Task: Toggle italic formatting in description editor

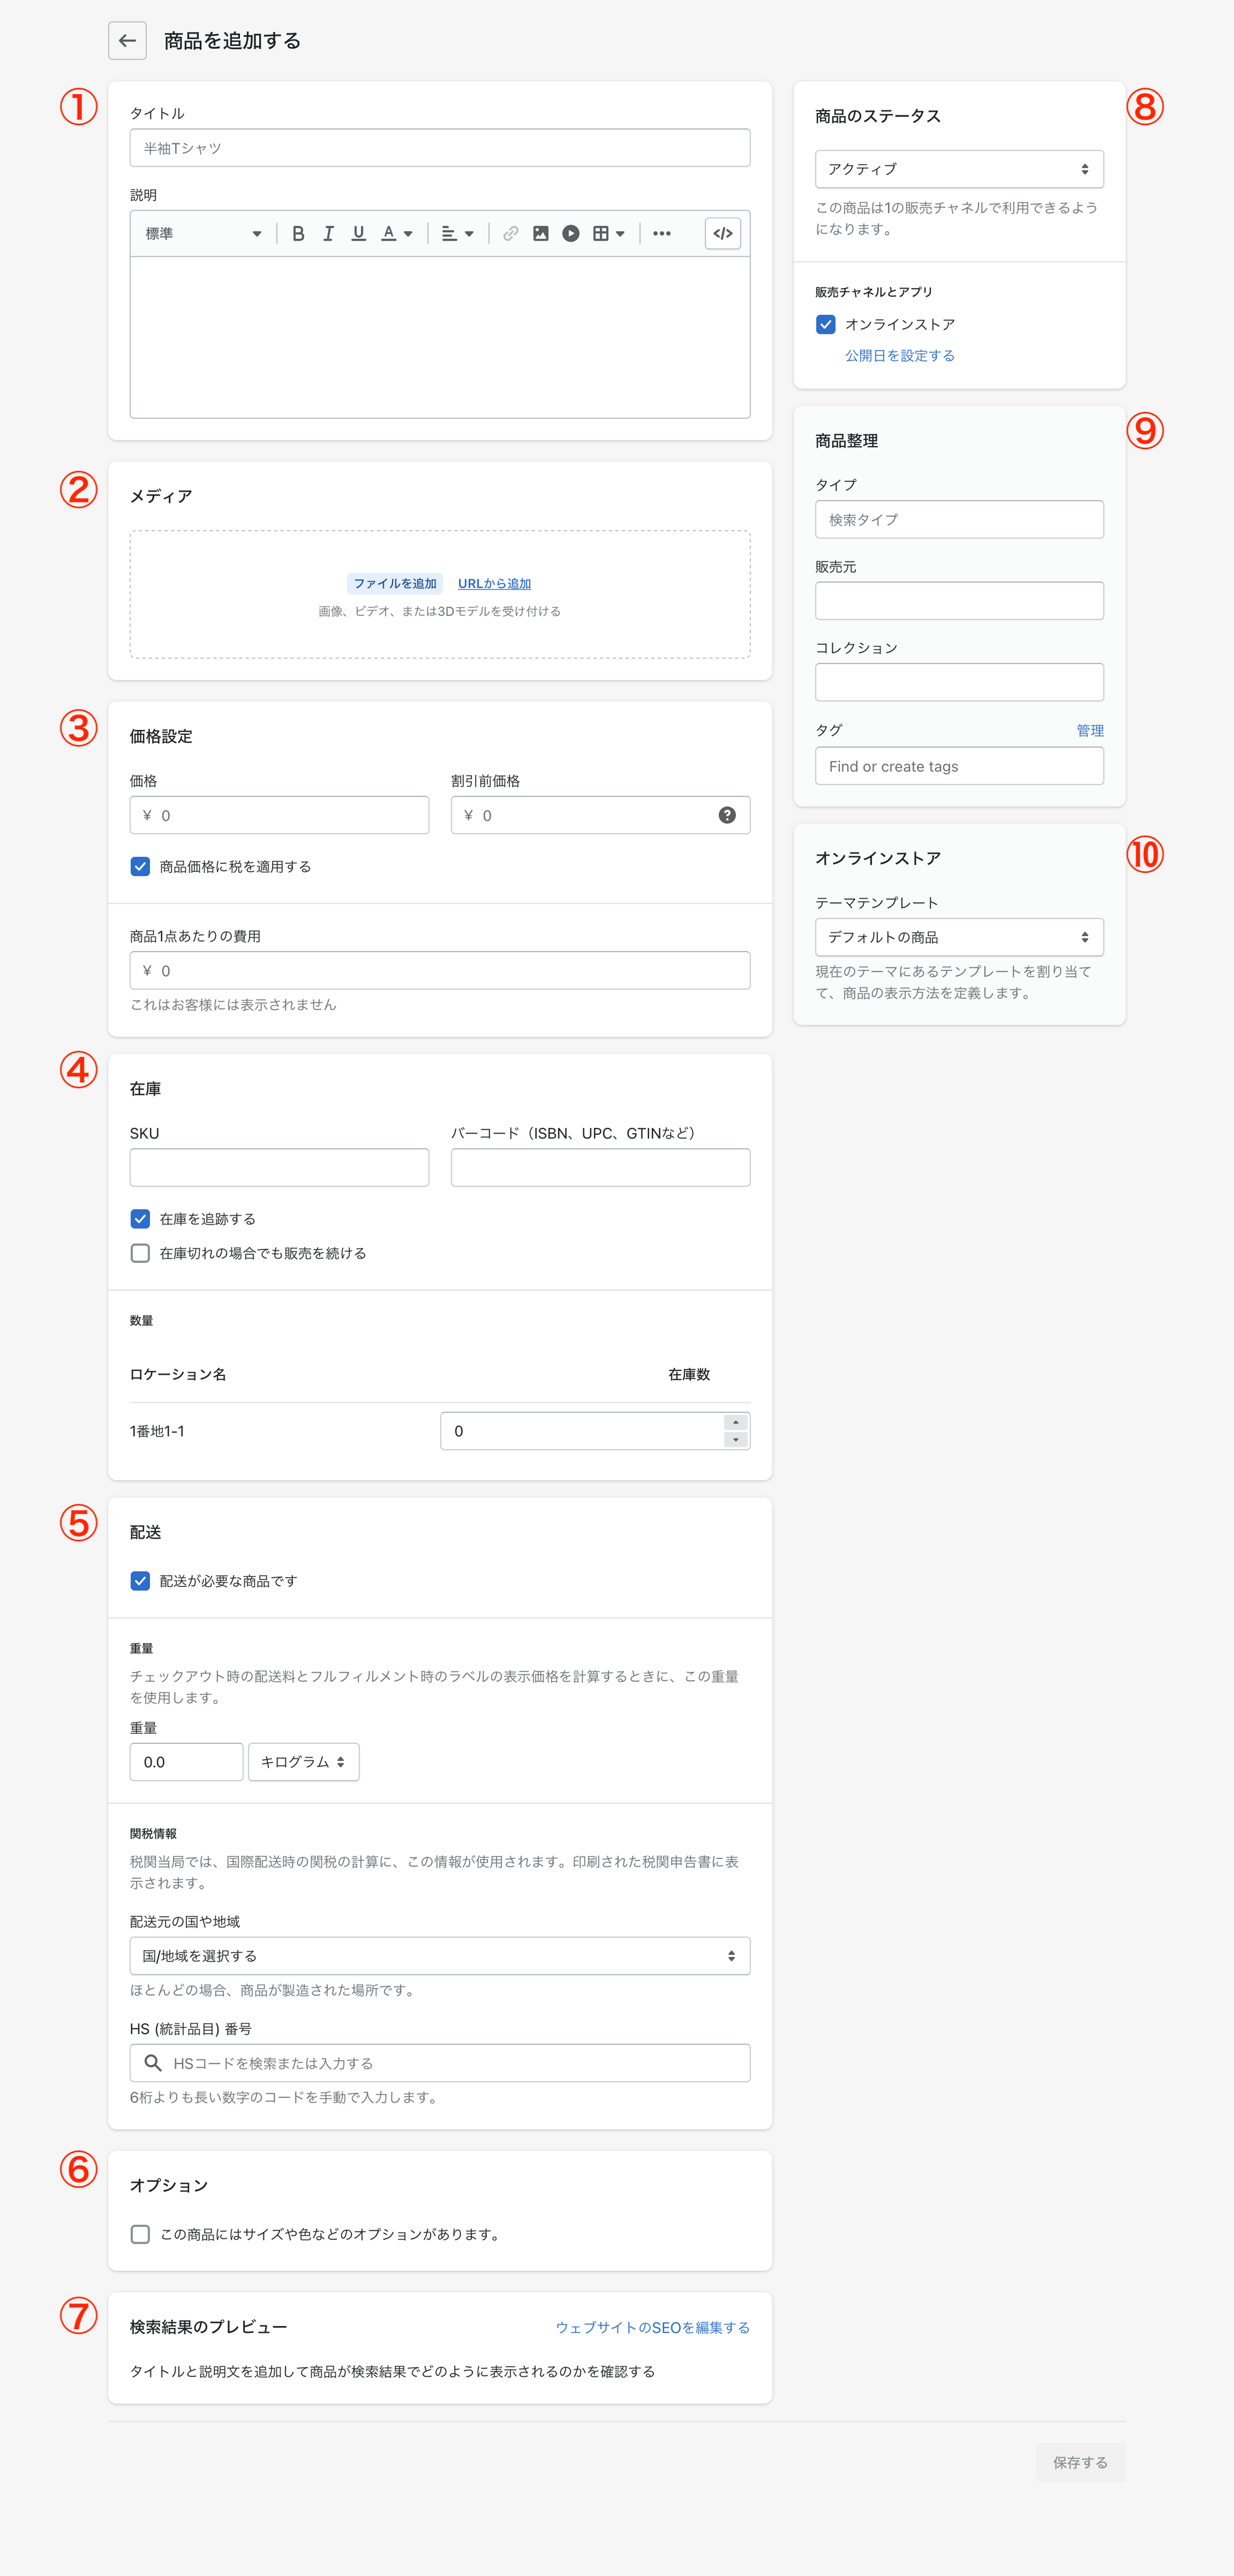Action: pyautogui.click(x=328, y=233)
